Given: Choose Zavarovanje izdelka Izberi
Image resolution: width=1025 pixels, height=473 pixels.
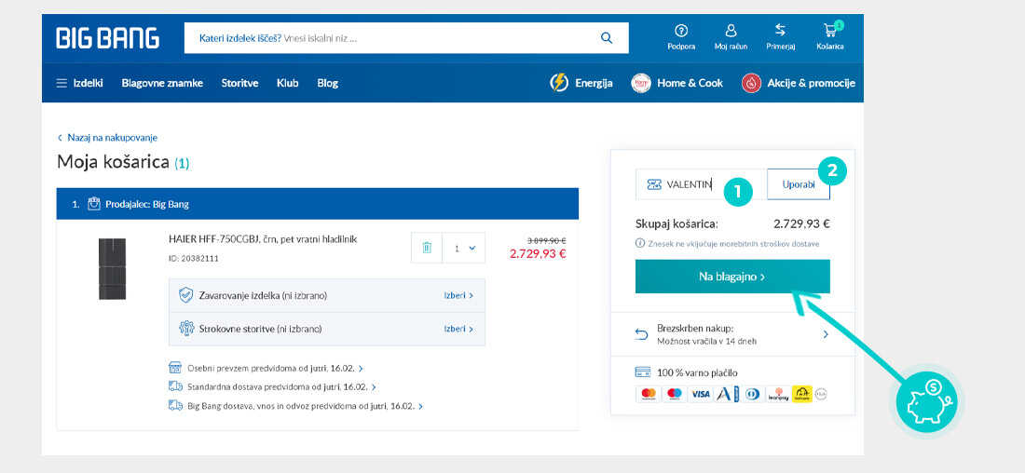Looking at the screenshot, I should point(458,295).
